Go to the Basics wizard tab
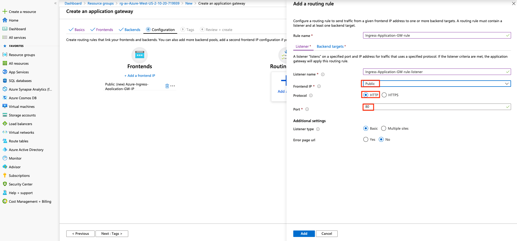Viewport: 517px width, 241px height. click(77, 30)
